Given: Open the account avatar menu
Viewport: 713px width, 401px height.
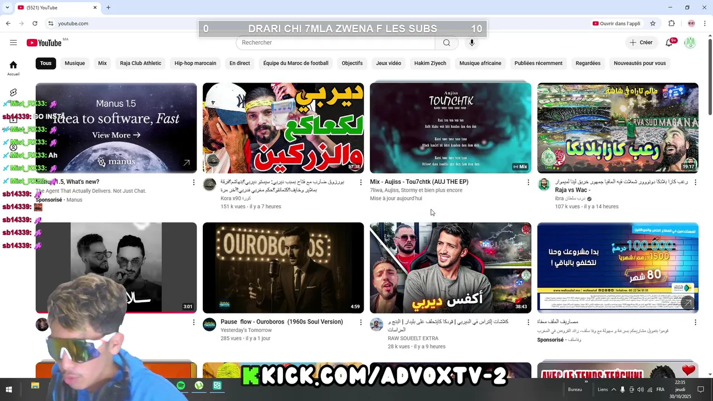Looking at the screenshot, I should pyautogui.click(x=690, y=43).
